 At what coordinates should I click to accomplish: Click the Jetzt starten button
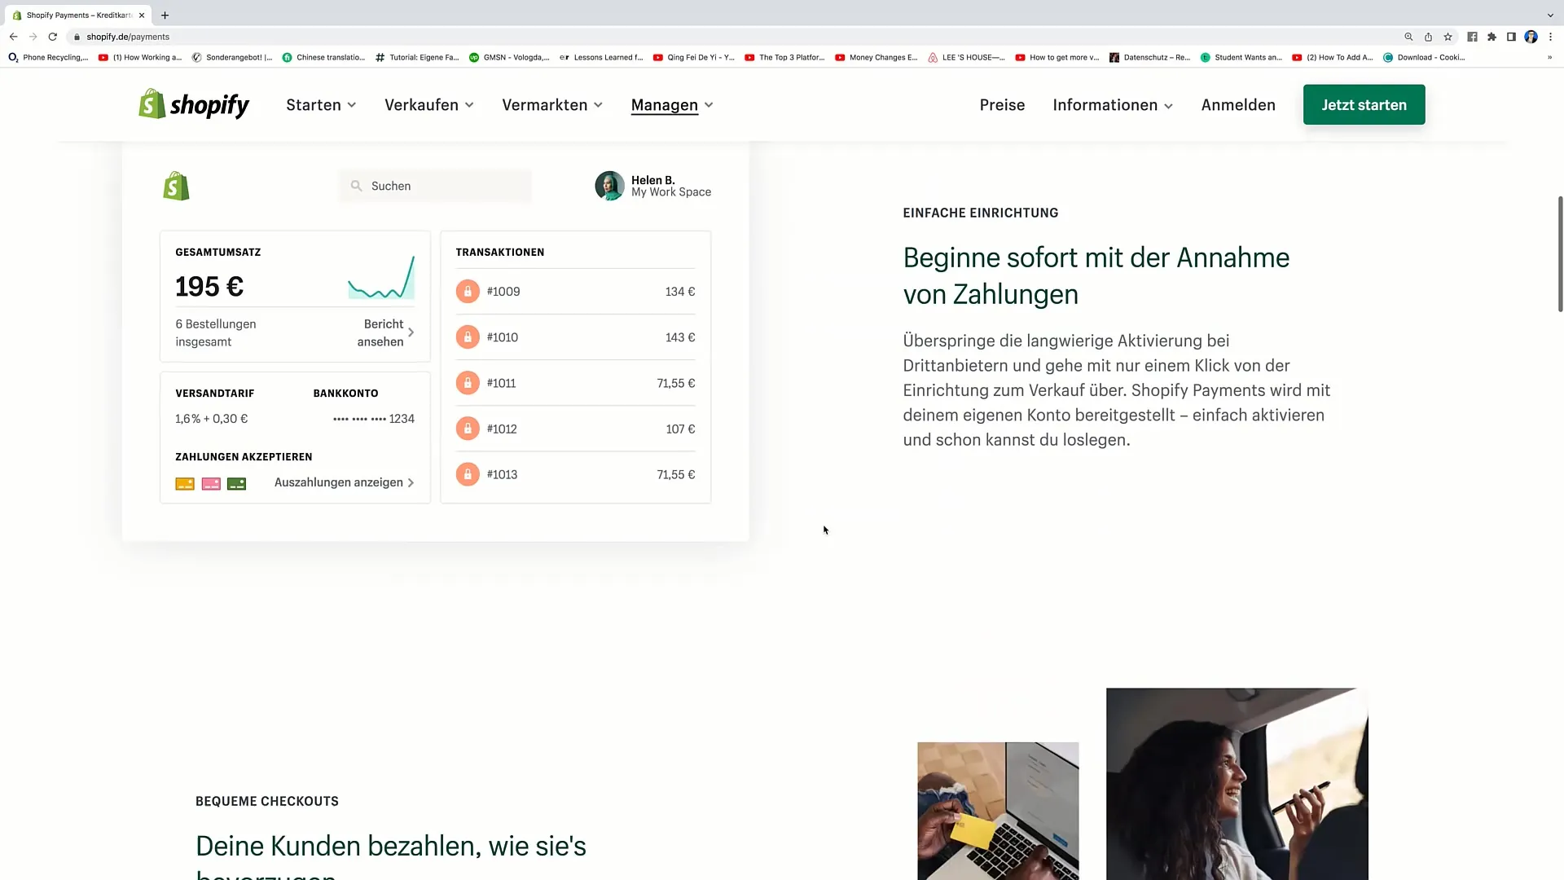tap(1363, 104)
